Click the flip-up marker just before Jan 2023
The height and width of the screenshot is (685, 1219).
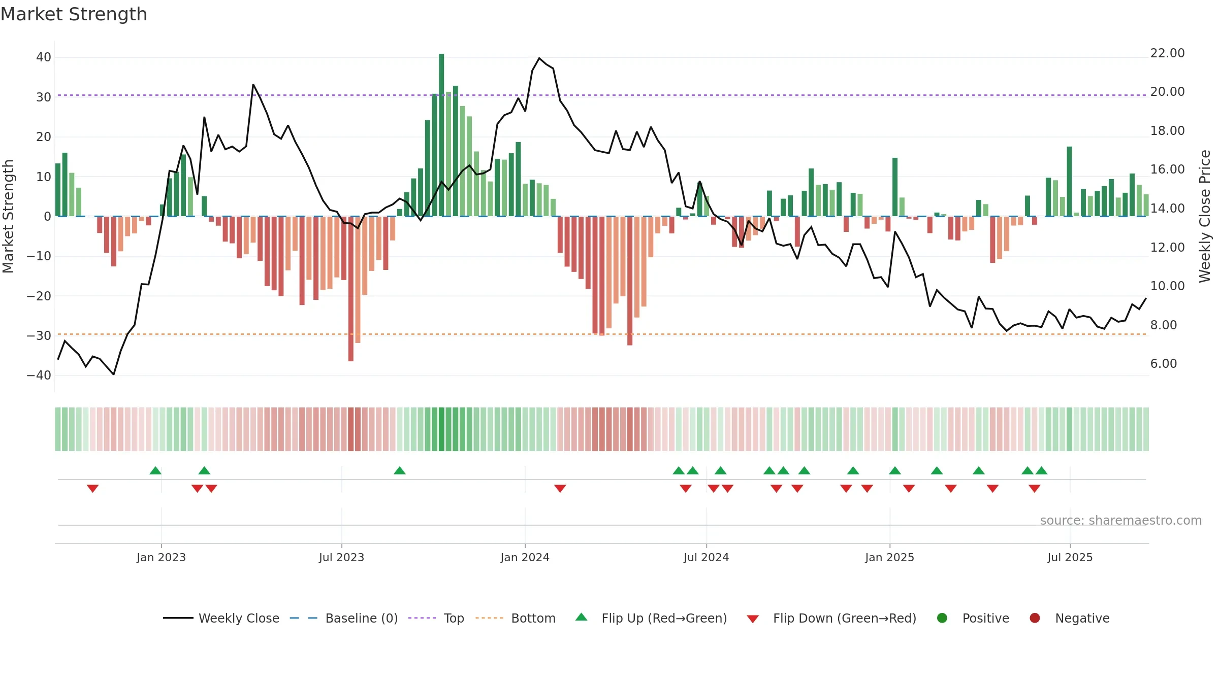click(155, 470)
